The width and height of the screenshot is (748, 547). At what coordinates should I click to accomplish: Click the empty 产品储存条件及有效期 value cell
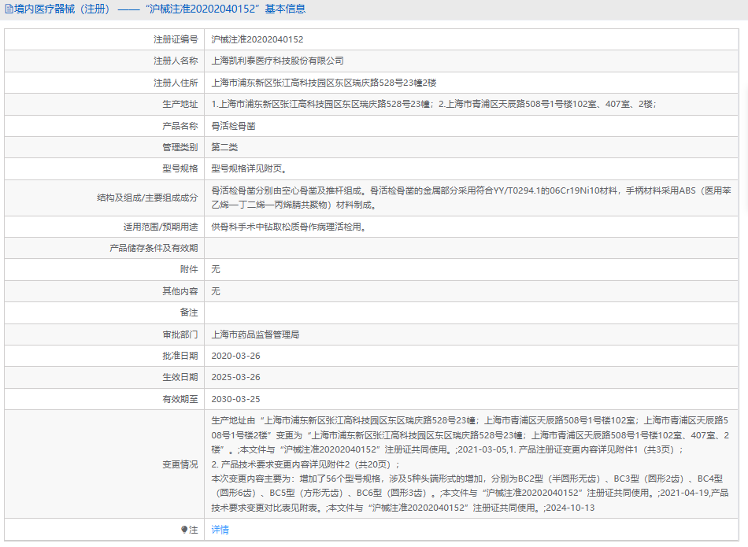(472, 248)
